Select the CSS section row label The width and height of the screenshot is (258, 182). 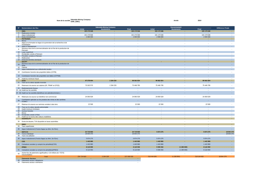click(x=23, y=141)
